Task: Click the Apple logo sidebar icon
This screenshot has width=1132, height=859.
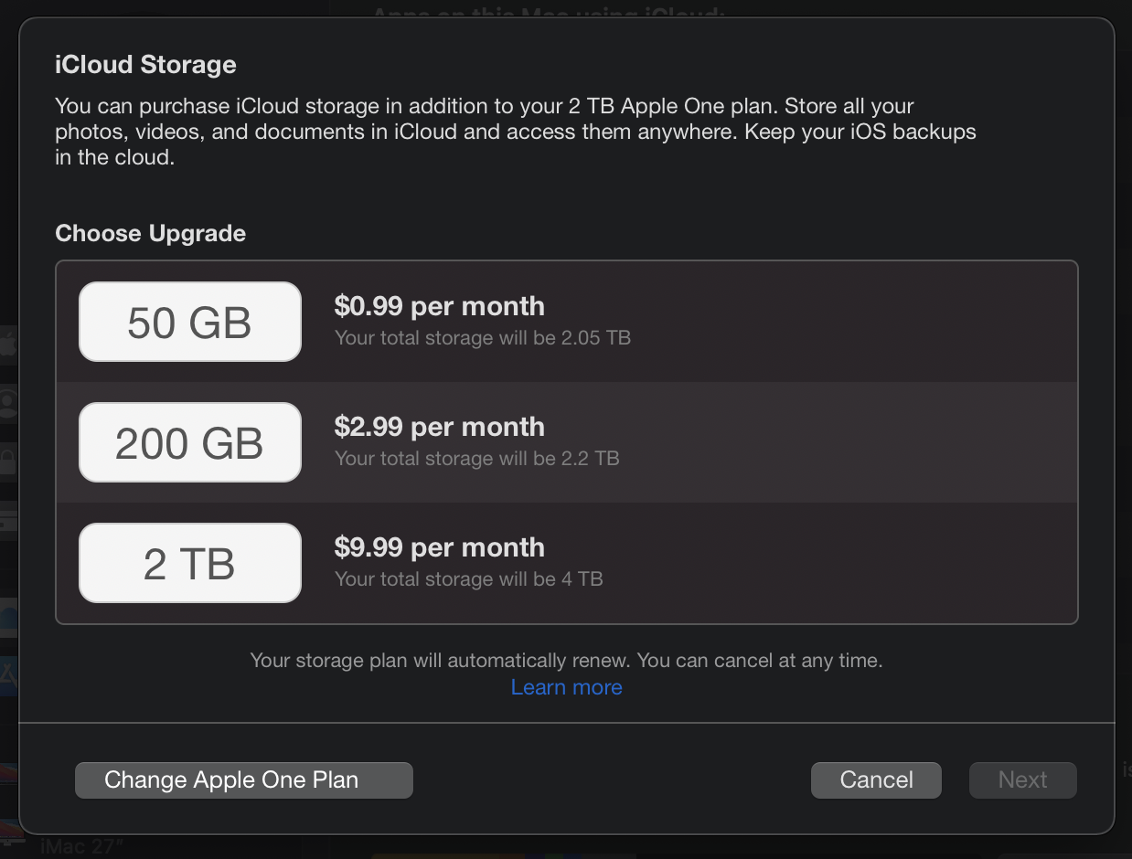Action: click(x=8, y=345)
